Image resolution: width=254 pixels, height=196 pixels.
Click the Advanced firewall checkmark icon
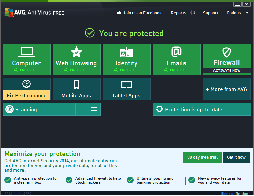69,180
